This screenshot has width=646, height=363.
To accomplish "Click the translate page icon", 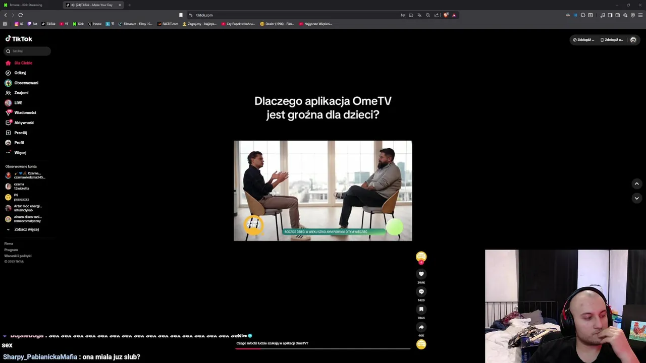I will click(419, 15).
